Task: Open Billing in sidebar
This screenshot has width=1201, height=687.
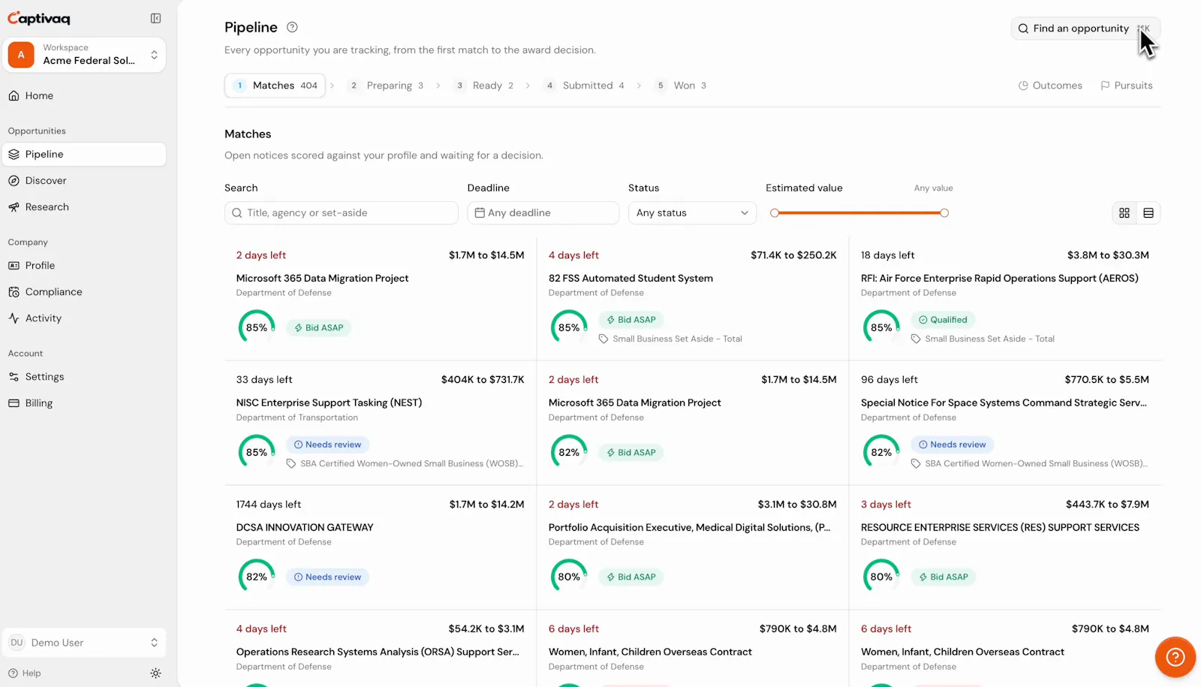Action: pos(84,403)
